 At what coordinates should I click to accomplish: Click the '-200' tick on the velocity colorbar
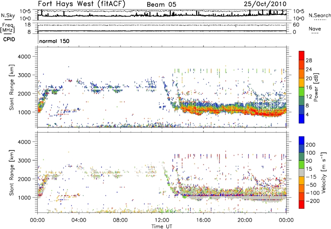click(312, 201)
